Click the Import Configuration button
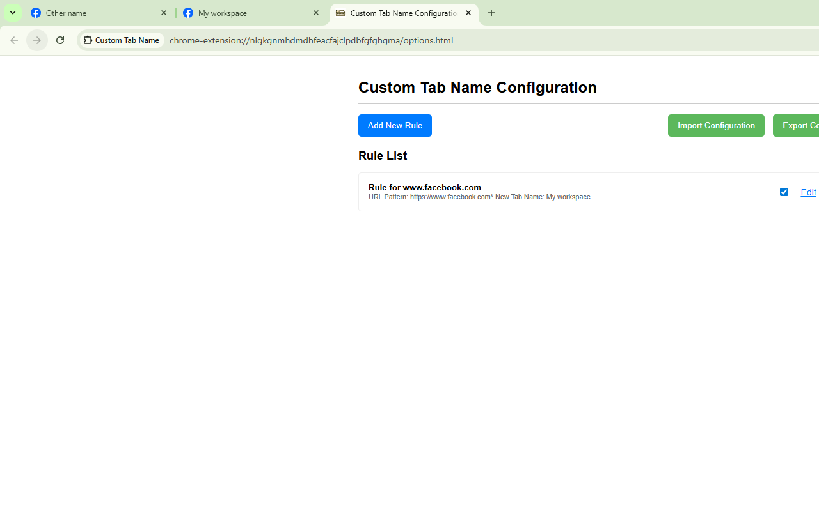 coord(715,125)
